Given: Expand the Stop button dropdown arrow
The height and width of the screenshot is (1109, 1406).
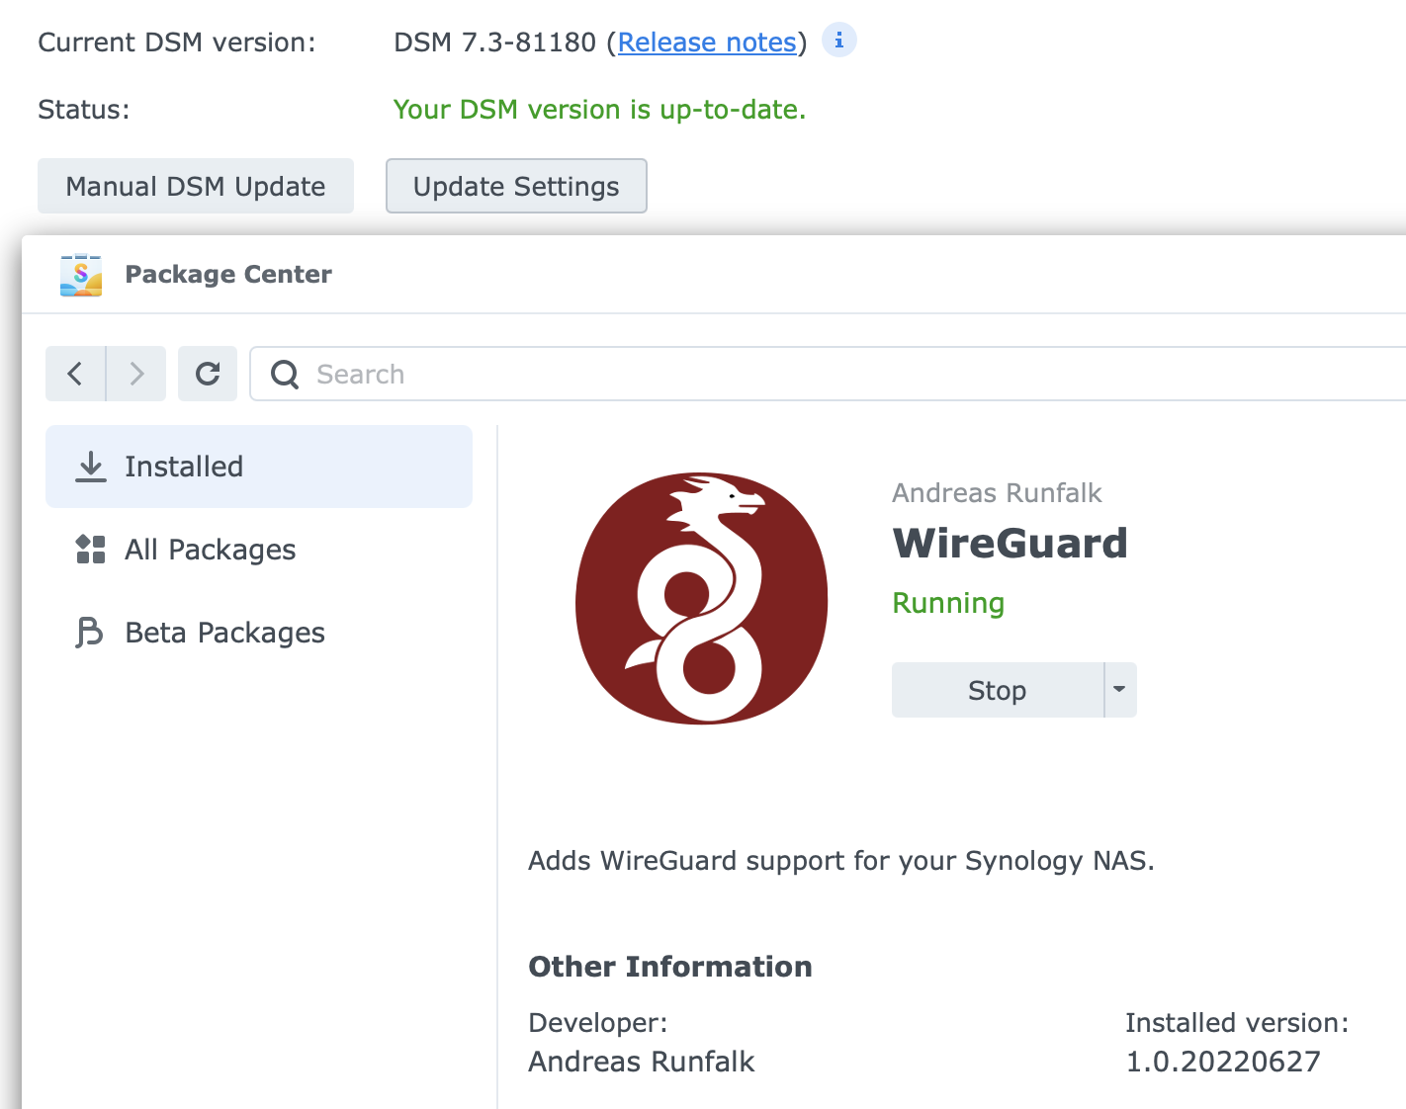Looking at the screenshot, I should [1120, 690].
